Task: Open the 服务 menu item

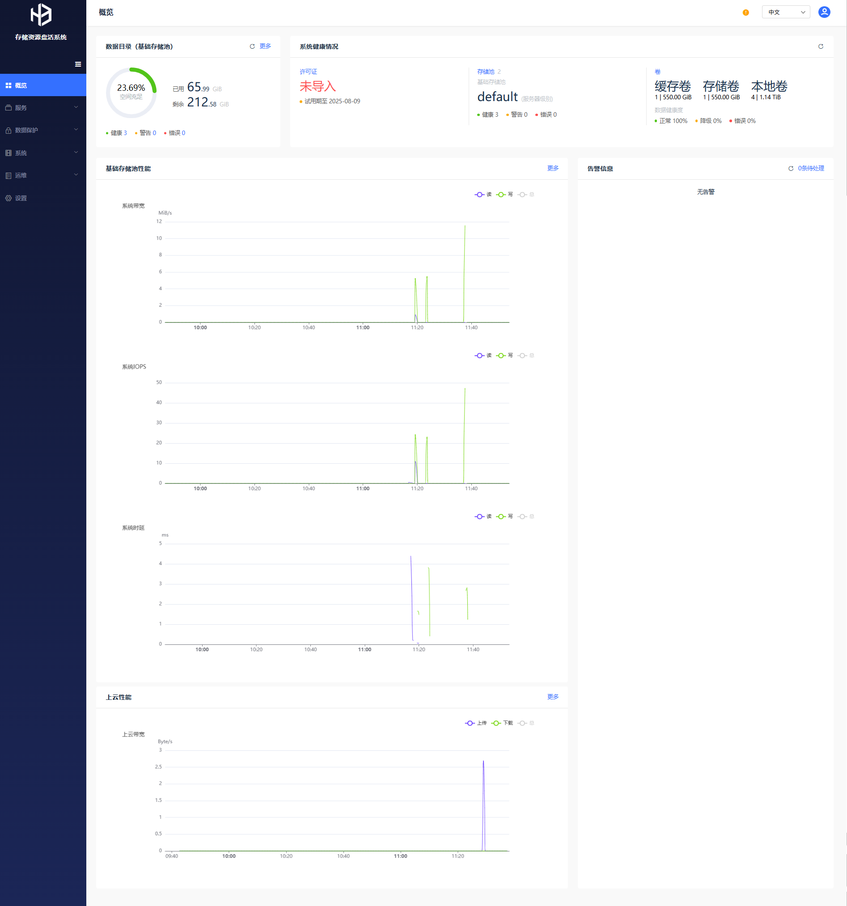Action: click(43, 108)
